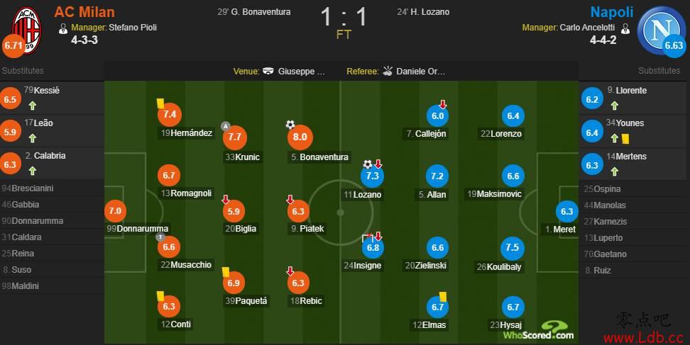Click the red substitution arrow above Biglia
The height and width of the screenshot is (345, 690).
[x=225, y=200]
